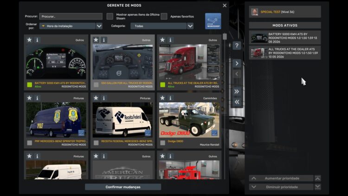Click the mod list scrollbar handle
This screenshot has width=348, height=196.
[x=225, y=36]
